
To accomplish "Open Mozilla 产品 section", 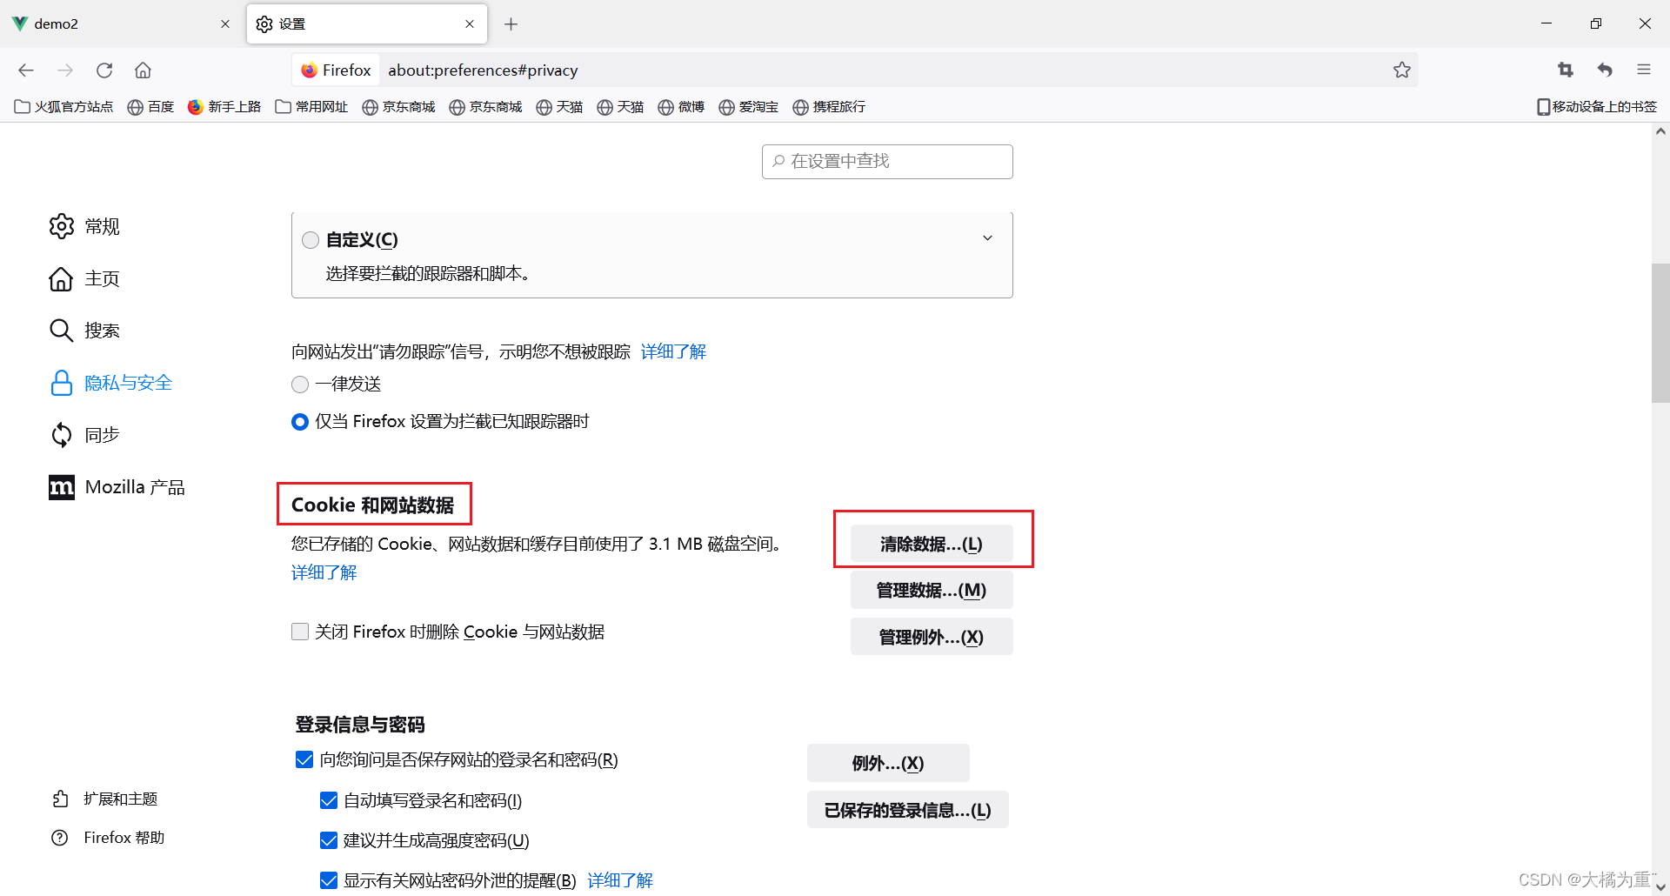I will click(x=117, y=487).
